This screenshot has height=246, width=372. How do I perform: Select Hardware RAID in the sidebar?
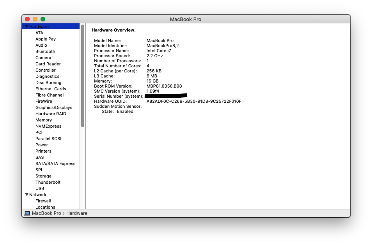pos(51,114)
